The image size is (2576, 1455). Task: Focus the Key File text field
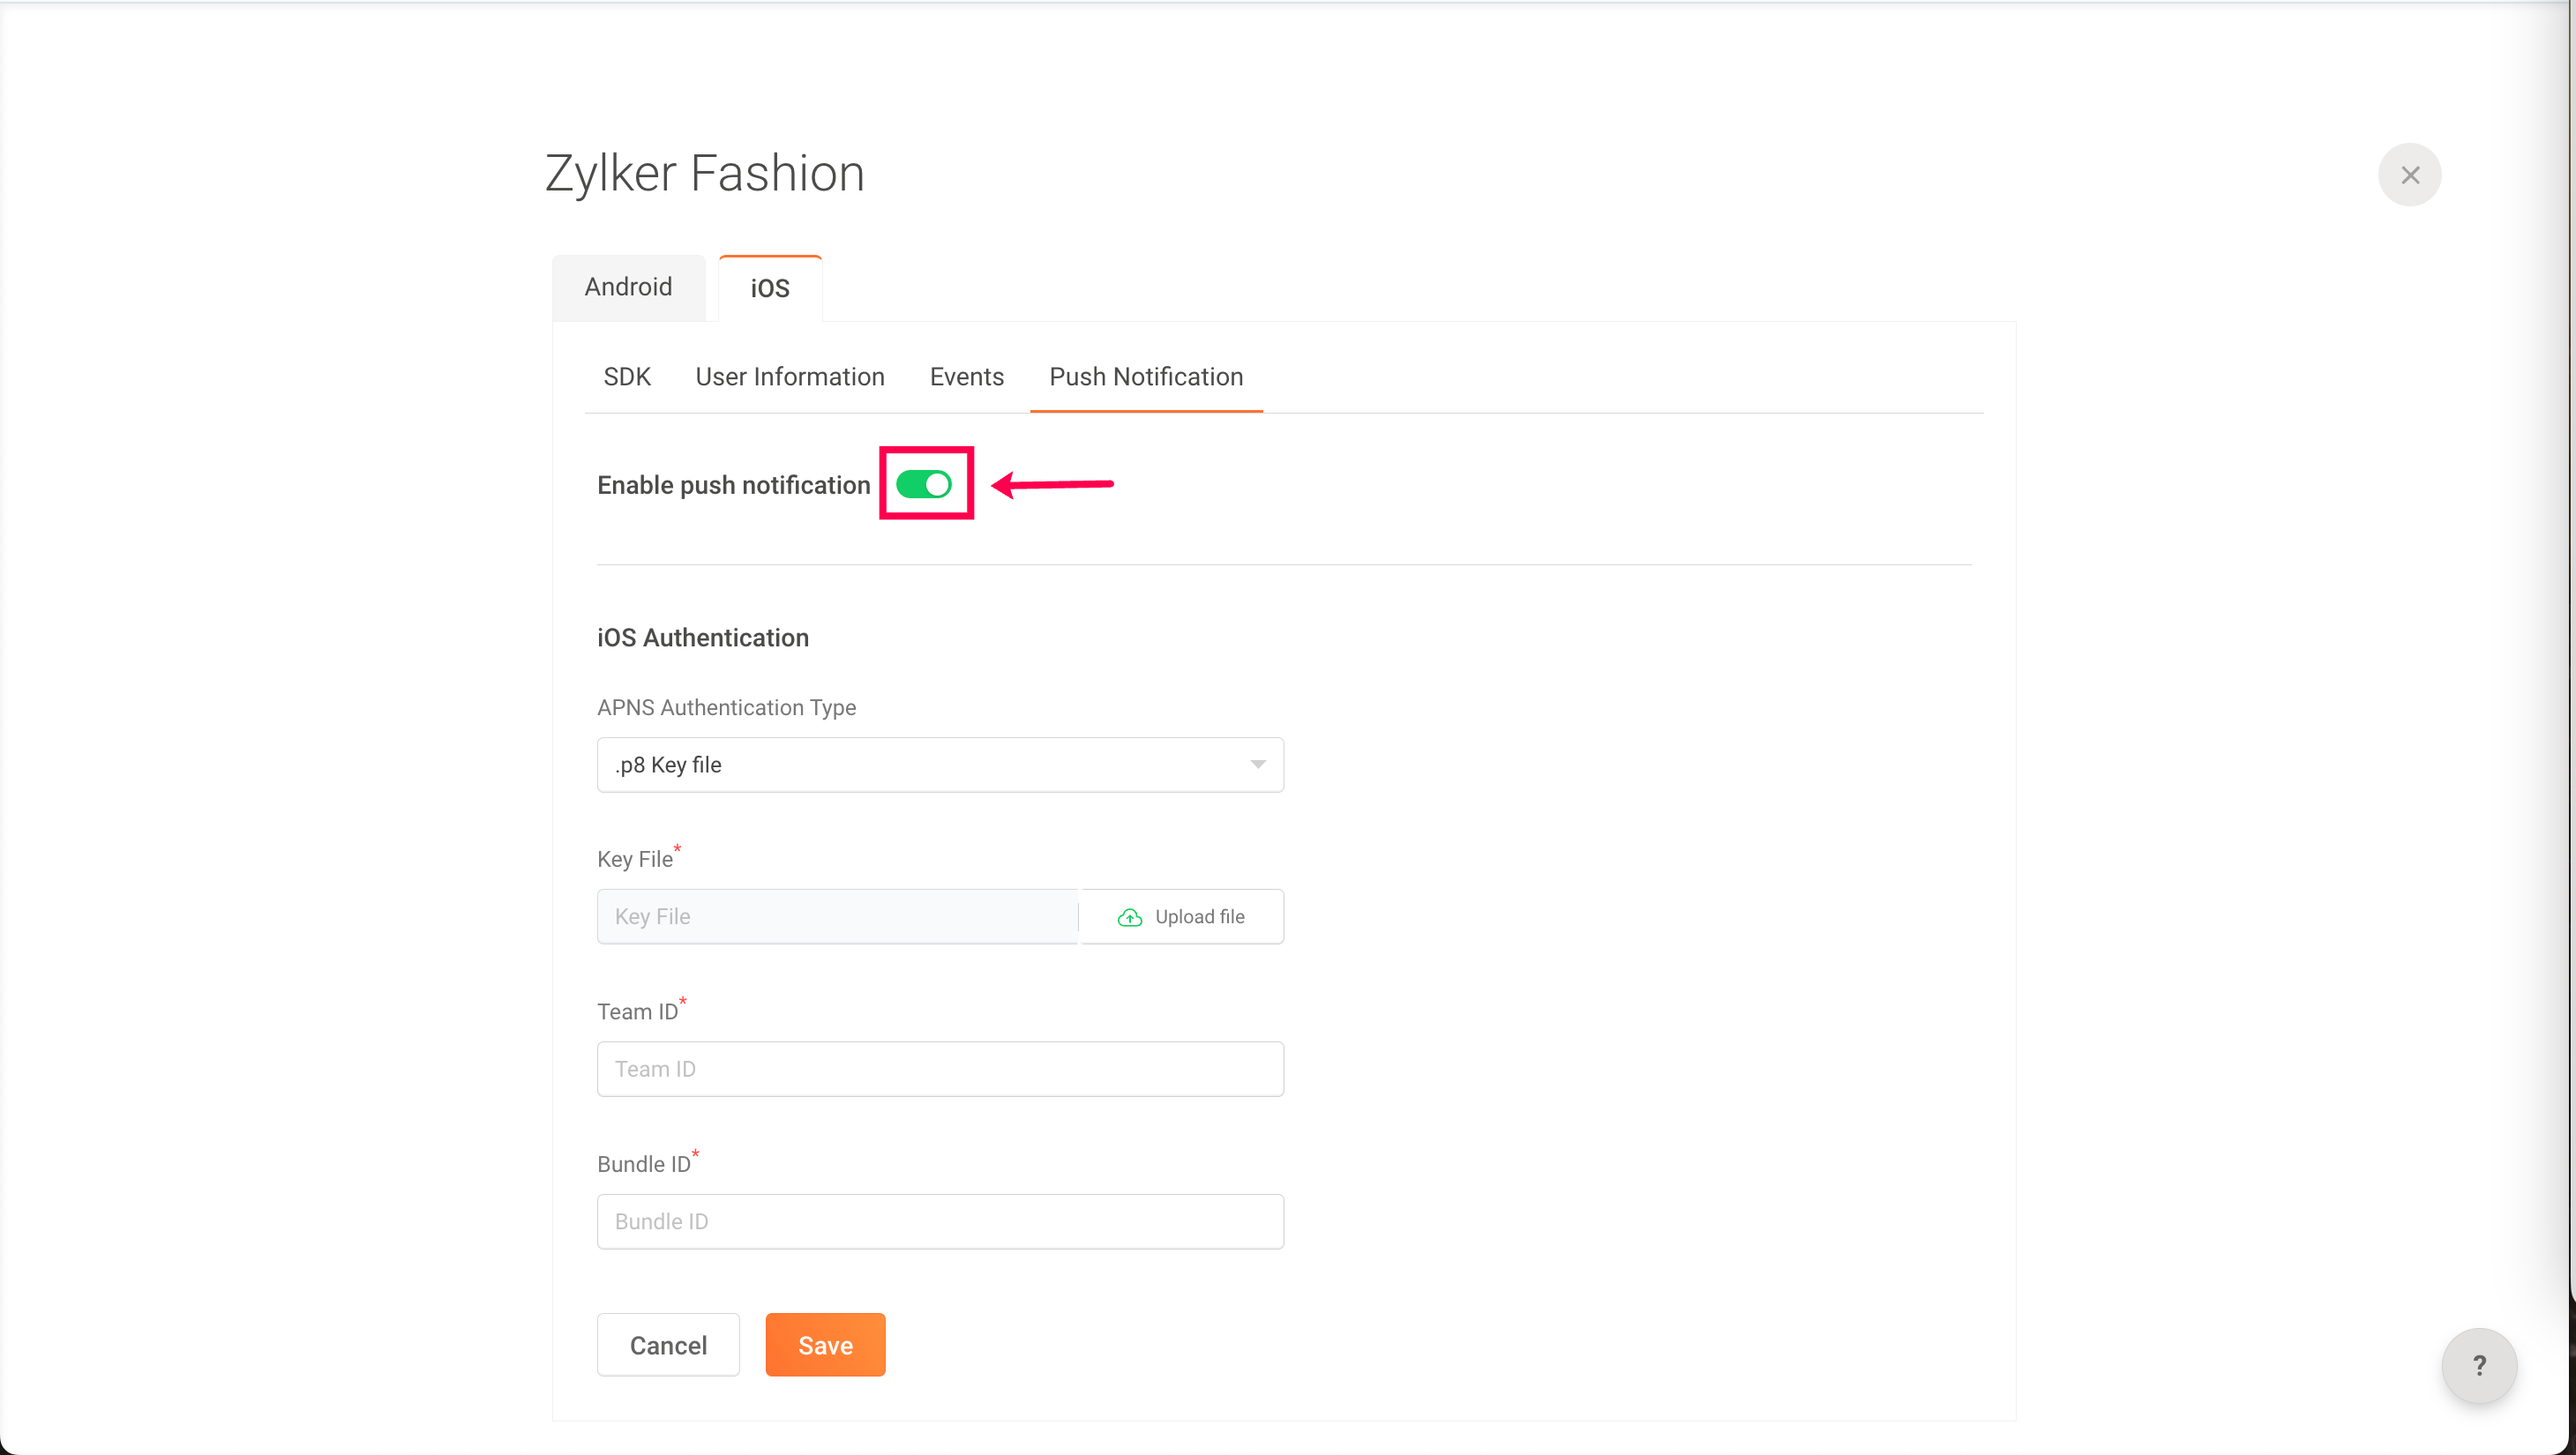837,917
